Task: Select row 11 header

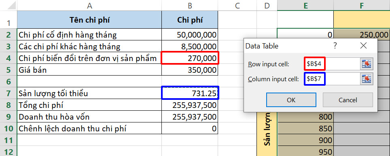Action: [x=8, y=140]
